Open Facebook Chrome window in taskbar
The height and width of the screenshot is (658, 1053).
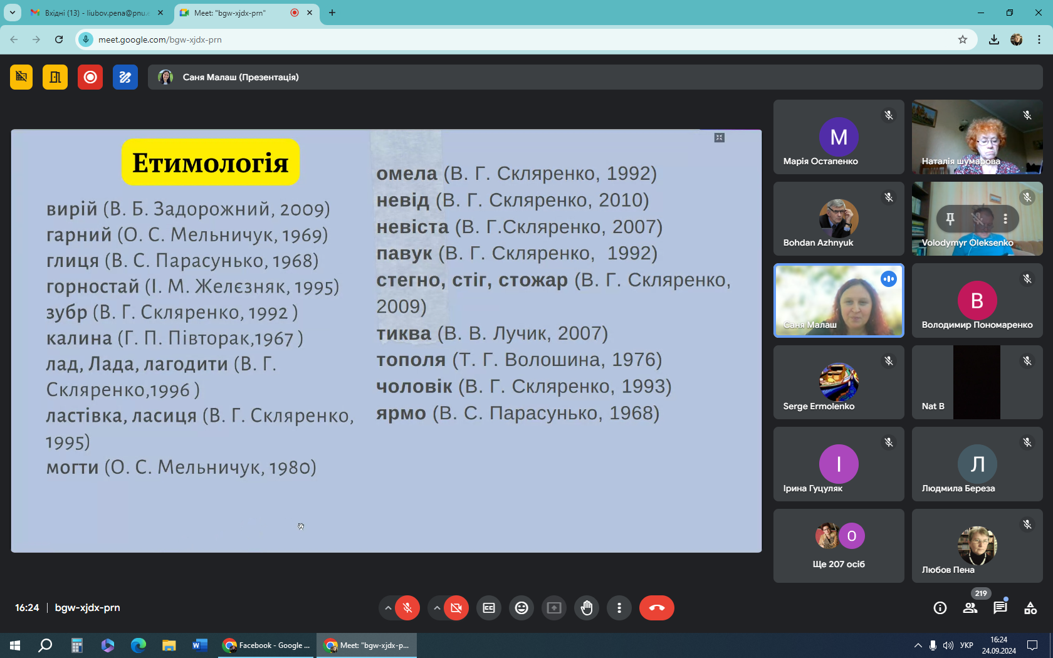tap(267, 645)
